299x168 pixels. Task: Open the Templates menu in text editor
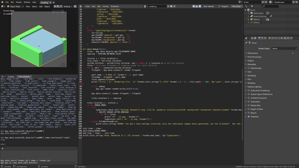coord(114,6)
